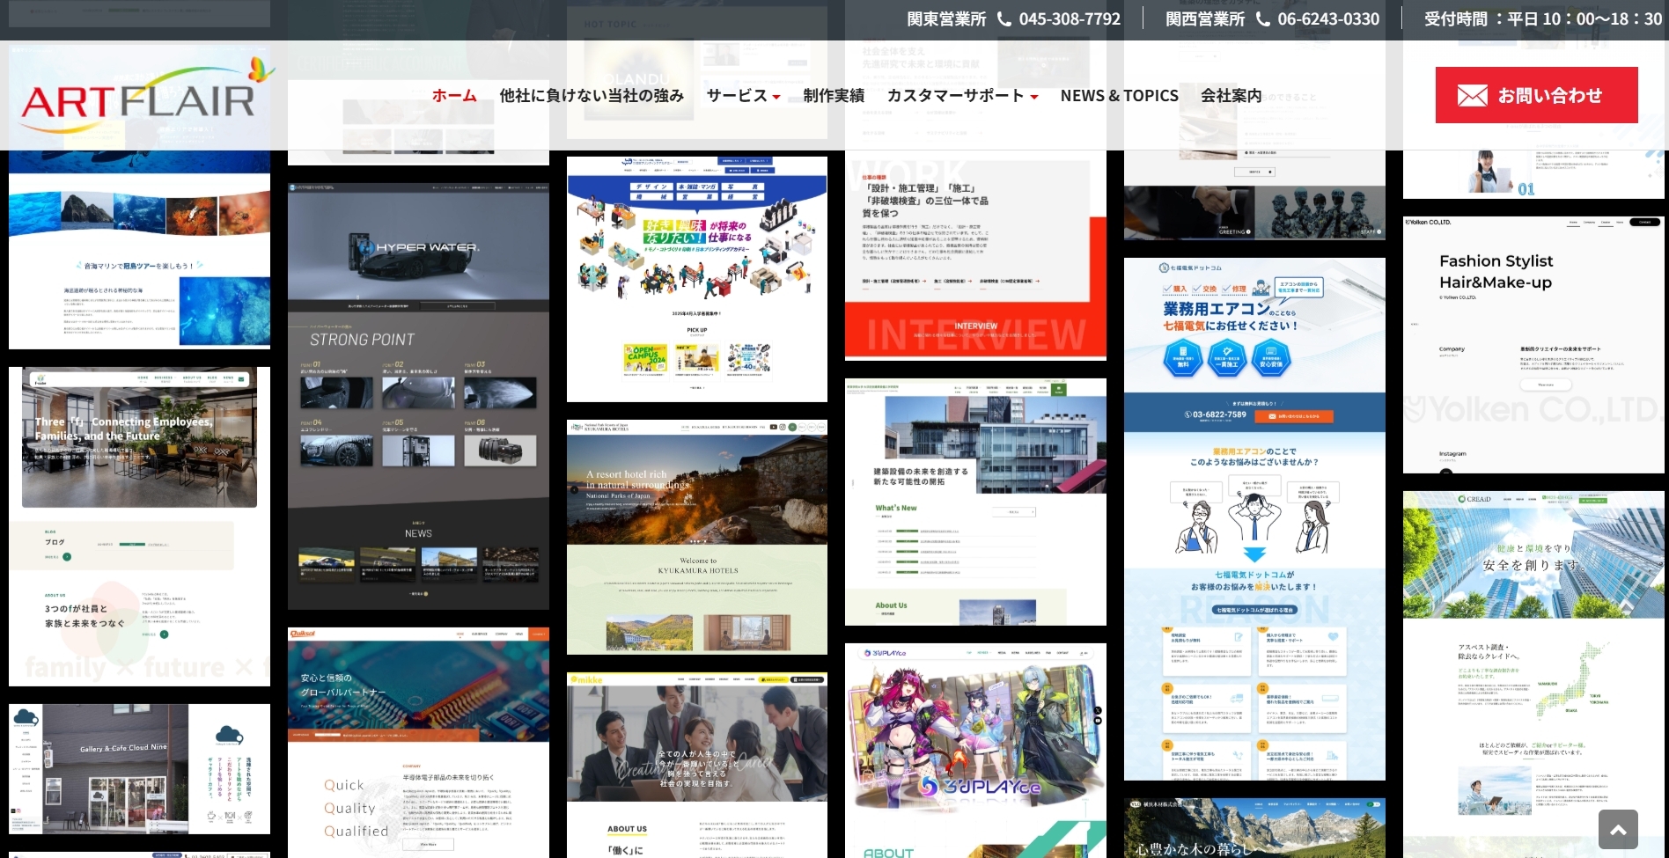Open the 3JPLAYce anime site thumbnail
The image size is (1669, 858).
click(x=975, y=751)
